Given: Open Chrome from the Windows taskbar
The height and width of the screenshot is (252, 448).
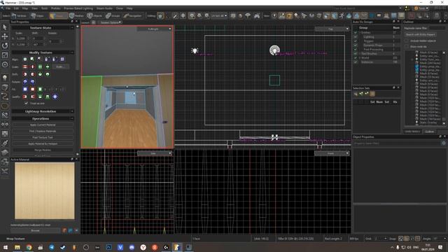Looking at the screenshot, I should click(29, 247).
